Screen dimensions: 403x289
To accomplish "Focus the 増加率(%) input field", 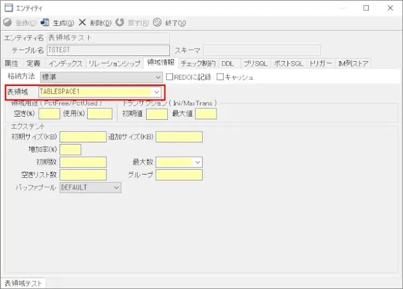I will pyautogui.click(x=70, y=149).
